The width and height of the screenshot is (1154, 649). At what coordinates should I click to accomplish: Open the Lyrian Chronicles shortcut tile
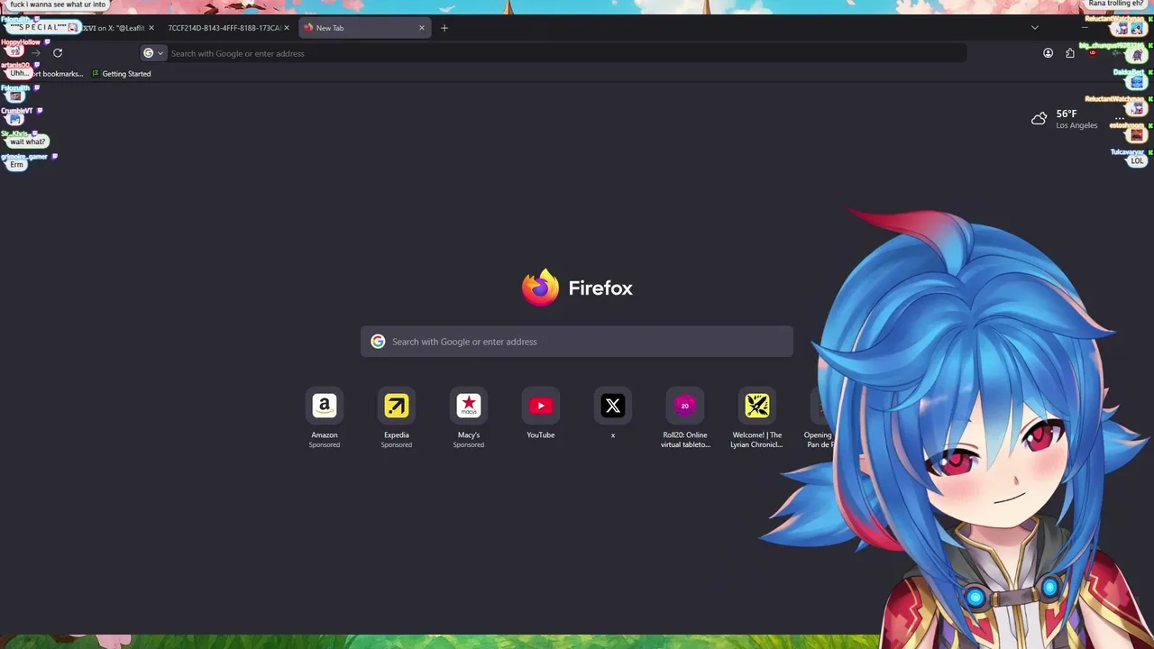(757, 406)
